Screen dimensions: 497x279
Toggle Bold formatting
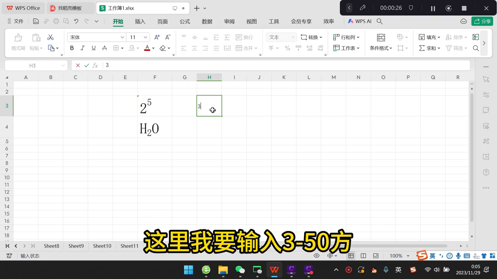tap(71, 48)
